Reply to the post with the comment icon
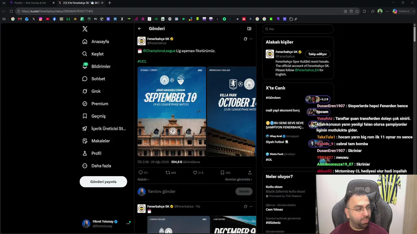The image size is (417, 234). tap(141, 173)
